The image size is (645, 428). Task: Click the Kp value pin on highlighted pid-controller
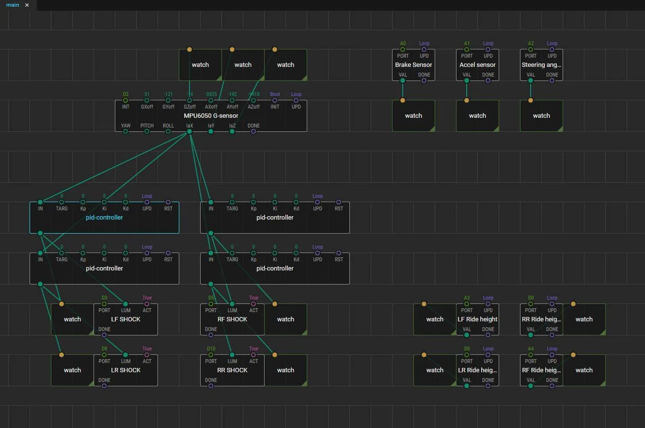(x=83, y=202)
